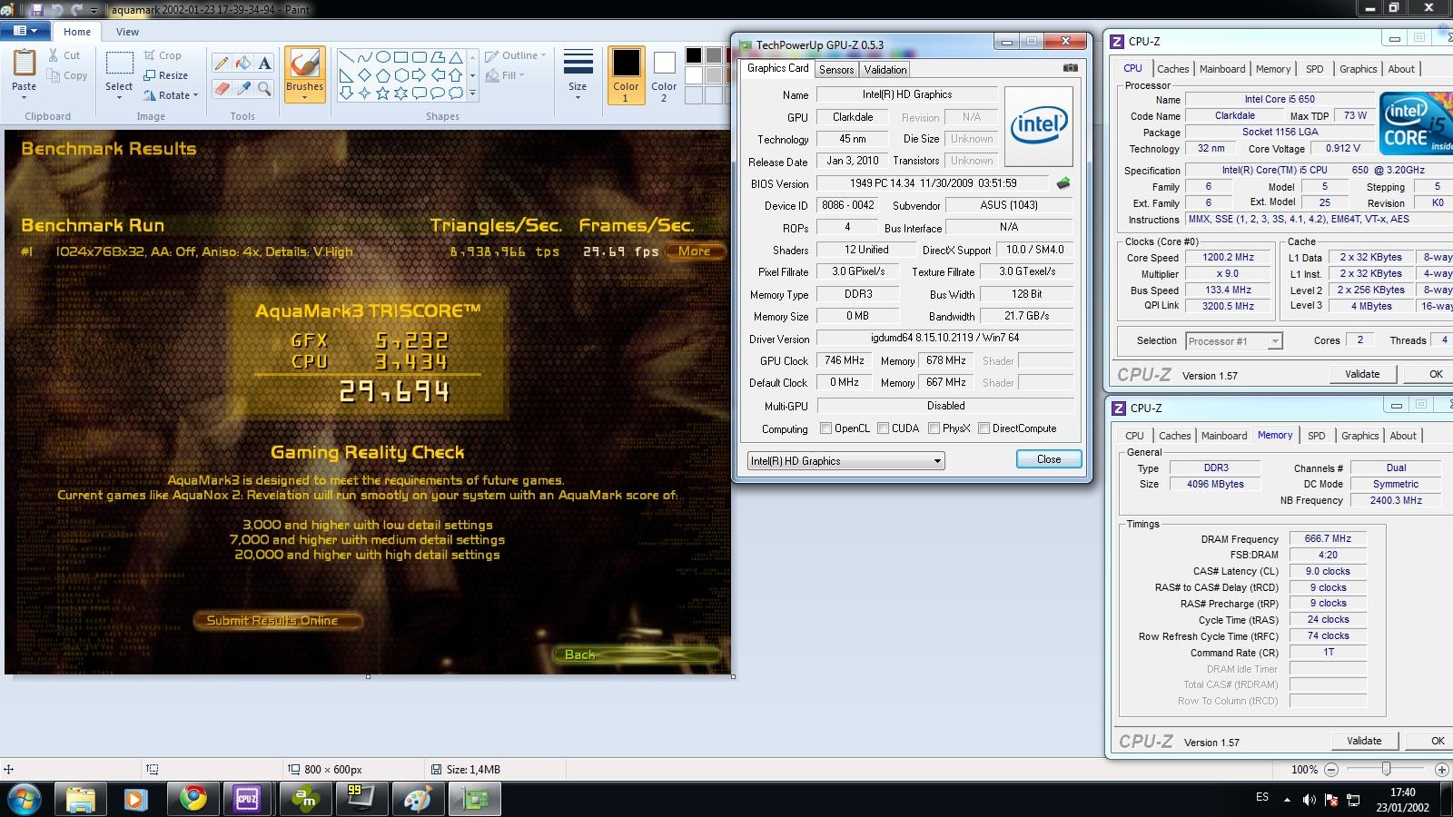Viewport: 1453px width, 817px height.
Task: Click Validate in the lower CPU-Z window
Action: coord(1364,741)
